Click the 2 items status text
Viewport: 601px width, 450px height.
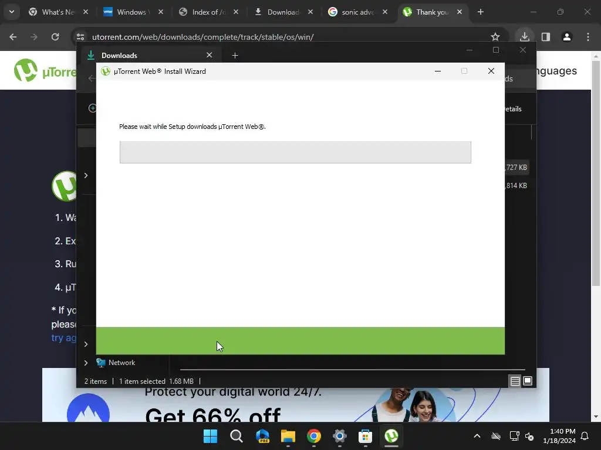[96, 381]
